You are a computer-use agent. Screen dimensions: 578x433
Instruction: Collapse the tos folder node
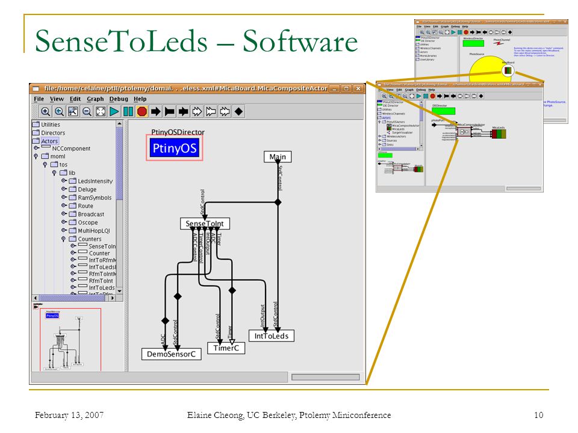[45, 165]
